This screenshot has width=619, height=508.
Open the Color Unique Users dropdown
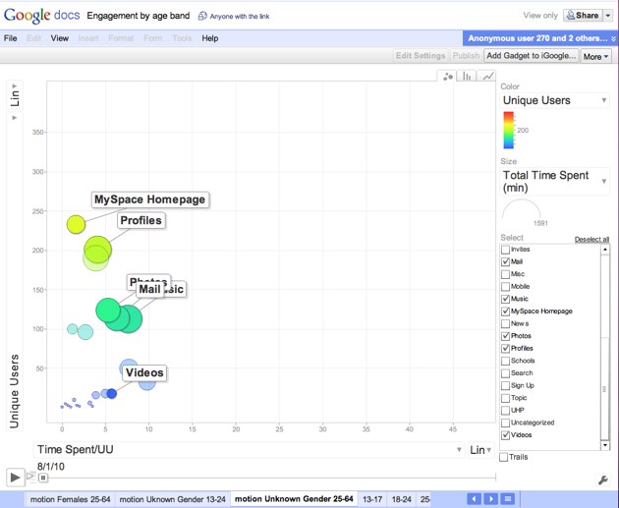[554, 100]
